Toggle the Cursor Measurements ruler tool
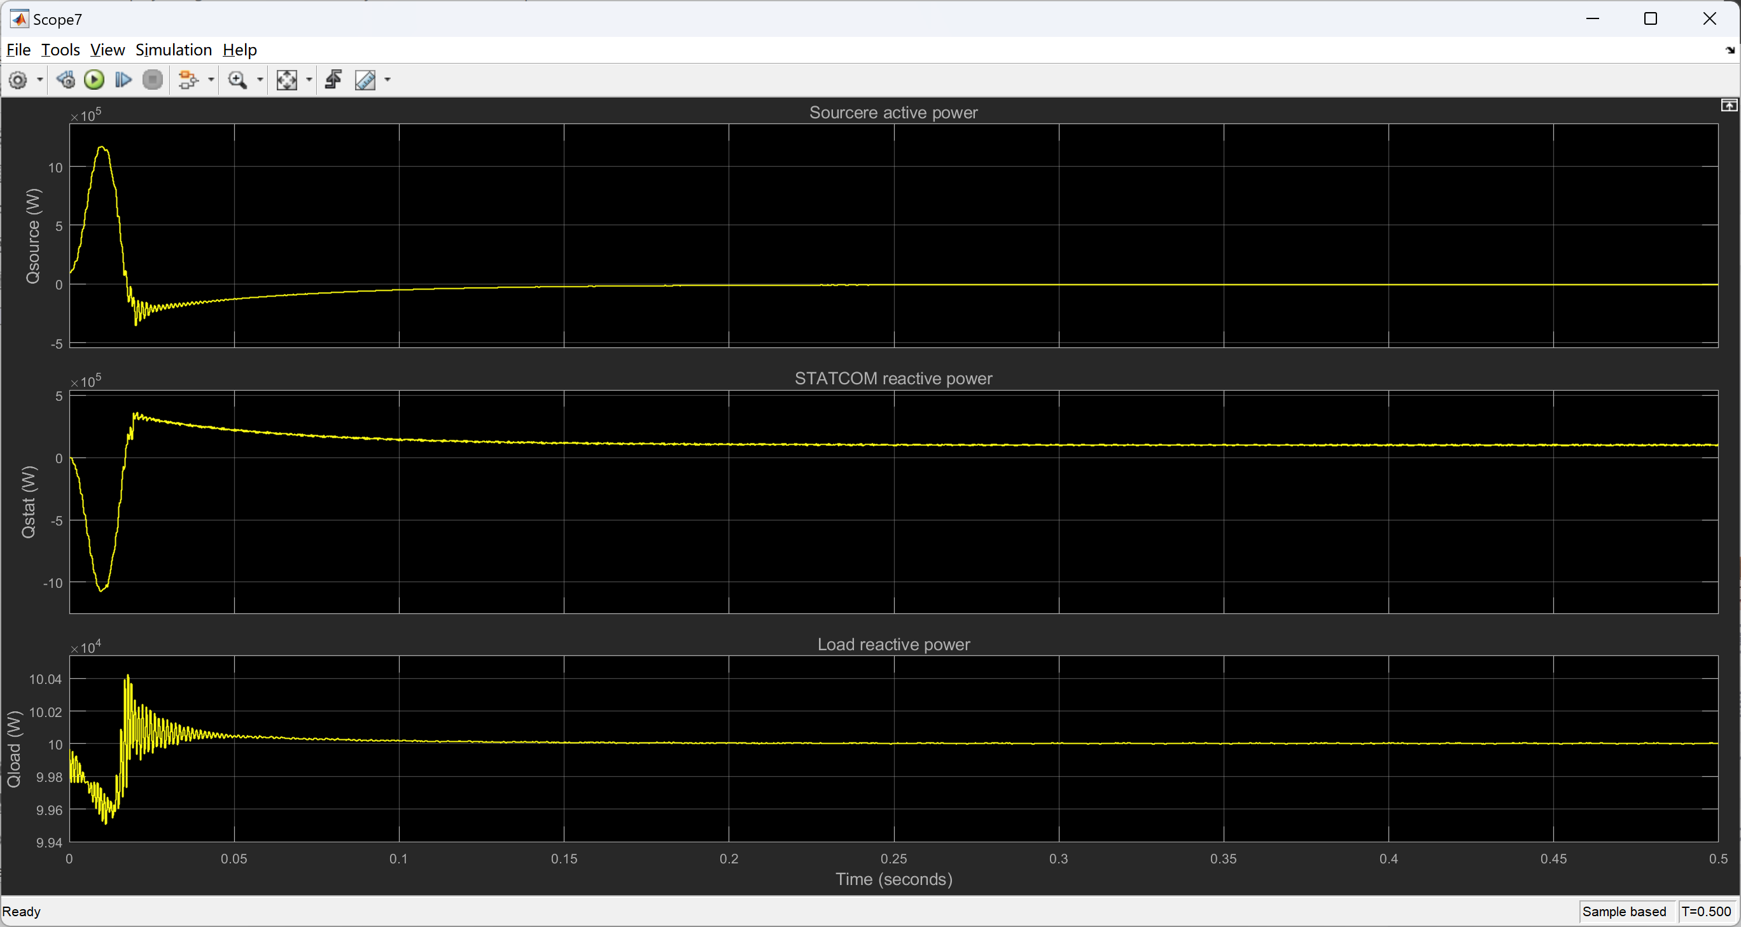Viewport: 1741px width, 927px height. coord(366,80)
